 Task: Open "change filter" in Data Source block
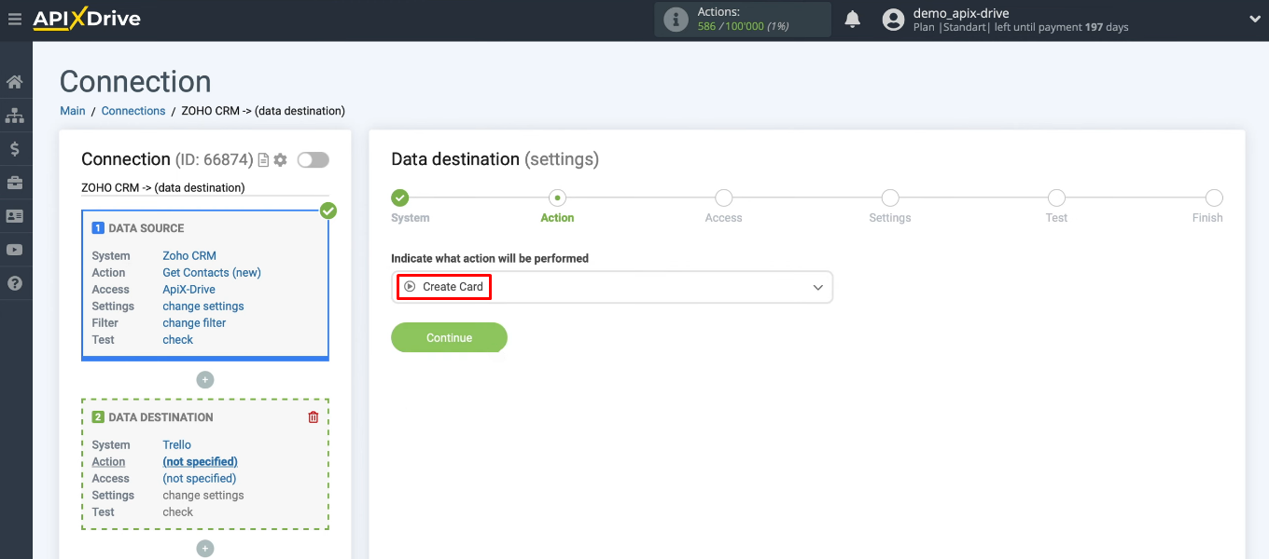point(194,322)
